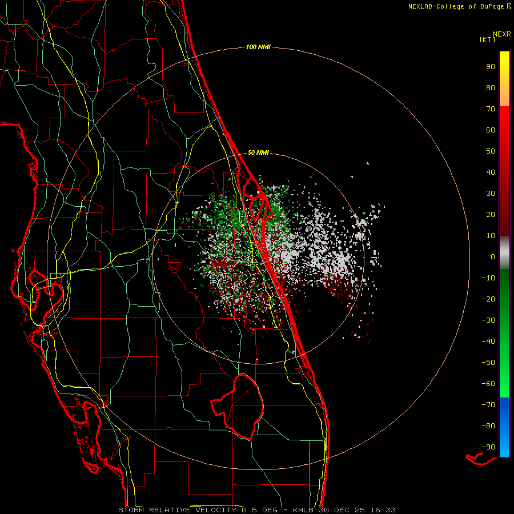This screenshot has width=514, height=514.
Task: Click the KMLB radar site identifier
Action: click(303, 510)
